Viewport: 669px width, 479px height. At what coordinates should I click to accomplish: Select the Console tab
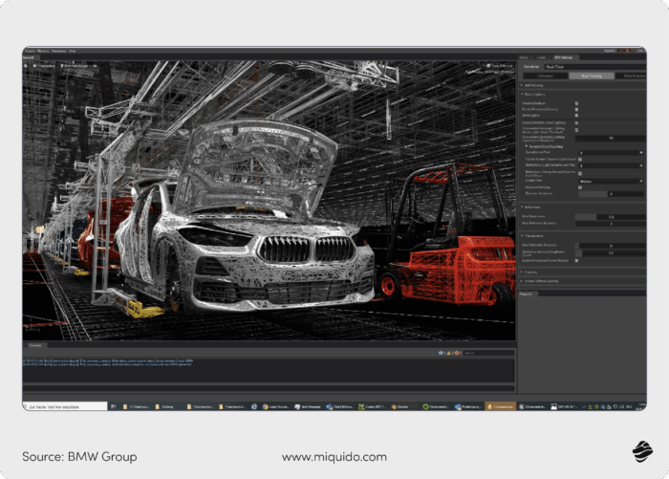(35, 345)
